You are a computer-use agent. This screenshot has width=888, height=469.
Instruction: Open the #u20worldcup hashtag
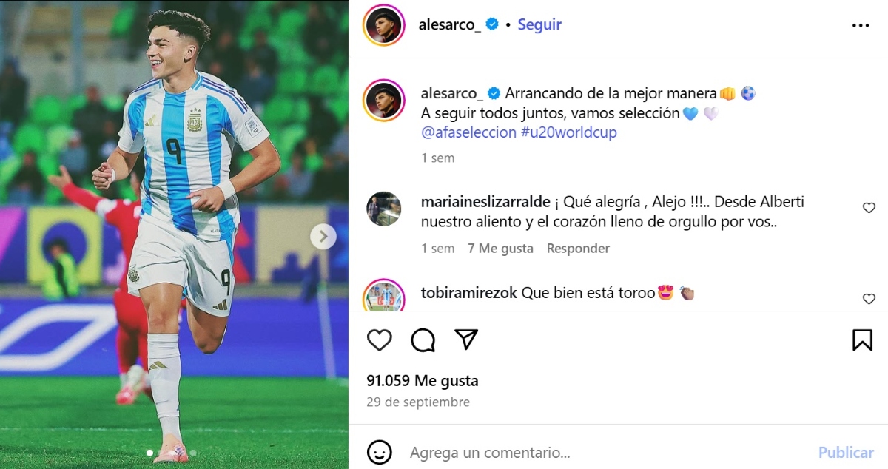[569, 132]
